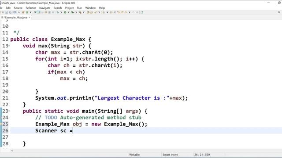
Task: Click line number 19 in the gutter
Action: coord(5,85)
